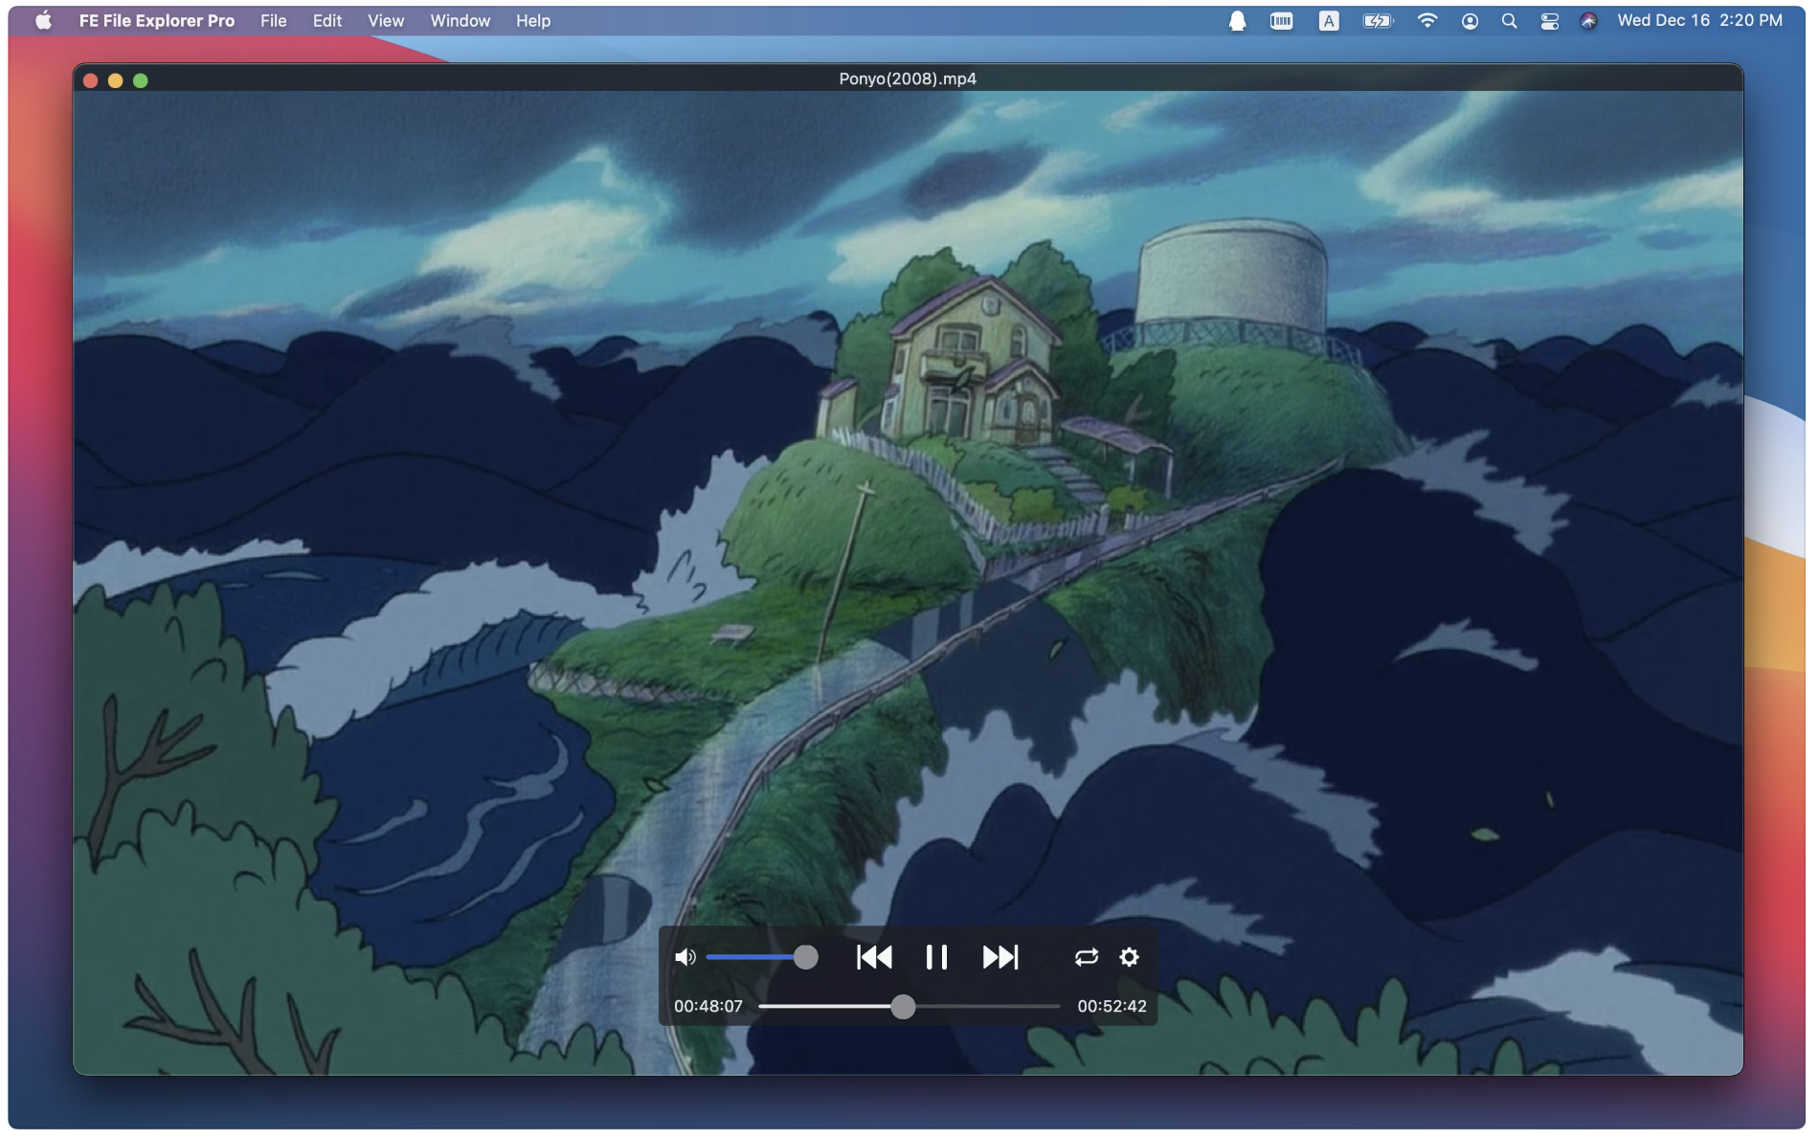The width and height of the screenshot is (1819, 1139).
Task: Click the battery status icon
Action: (1377, 20)
